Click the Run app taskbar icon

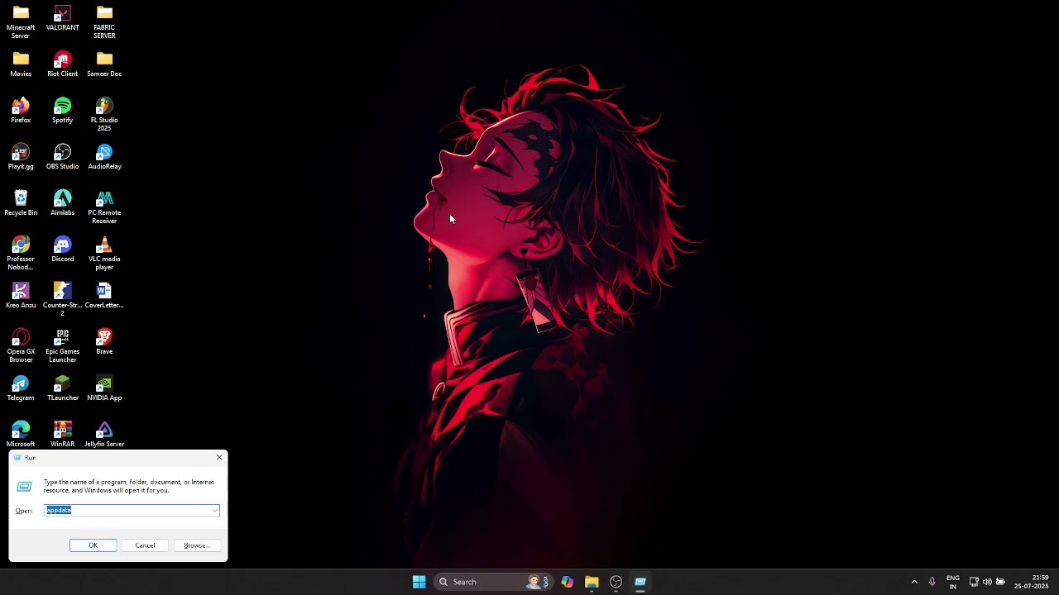[640, 582]
